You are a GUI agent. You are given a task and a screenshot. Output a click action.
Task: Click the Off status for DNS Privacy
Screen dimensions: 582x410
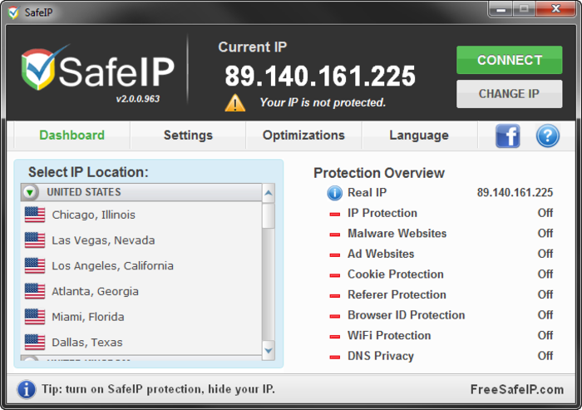click(x=545, y=356)
